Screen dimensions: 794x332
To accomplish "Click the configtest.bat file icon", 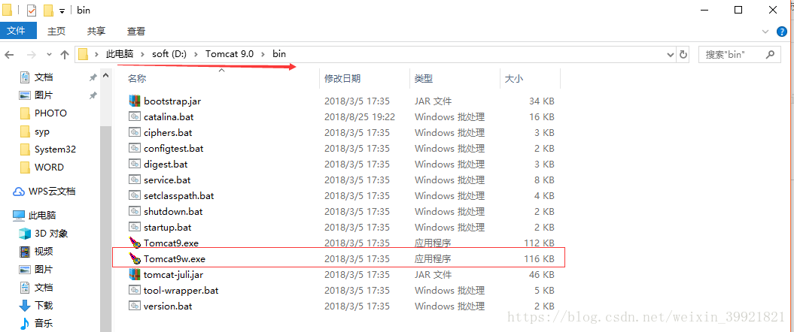I will 134,148.
